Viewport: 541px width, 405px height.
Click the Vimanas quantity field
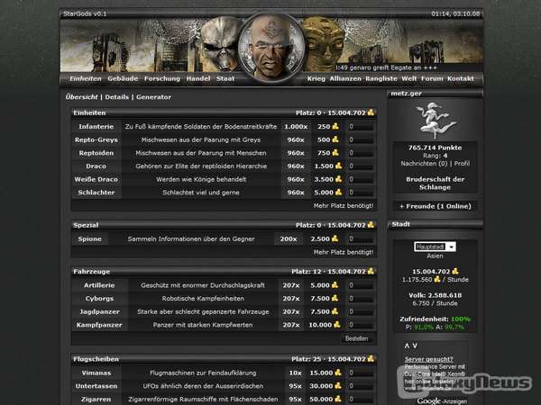point(360,373)
